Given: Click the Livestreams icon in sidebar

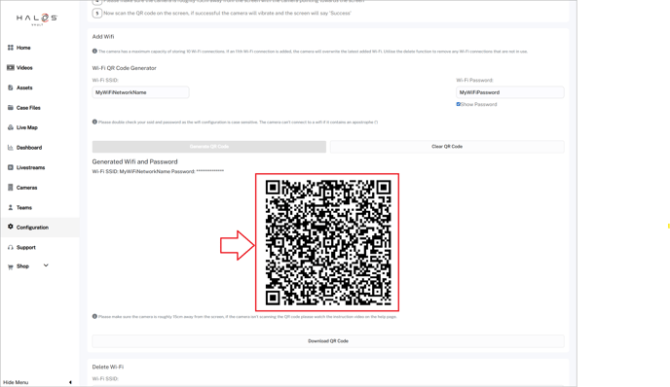Looking at the screenshot, I should [x=11, y=167].
